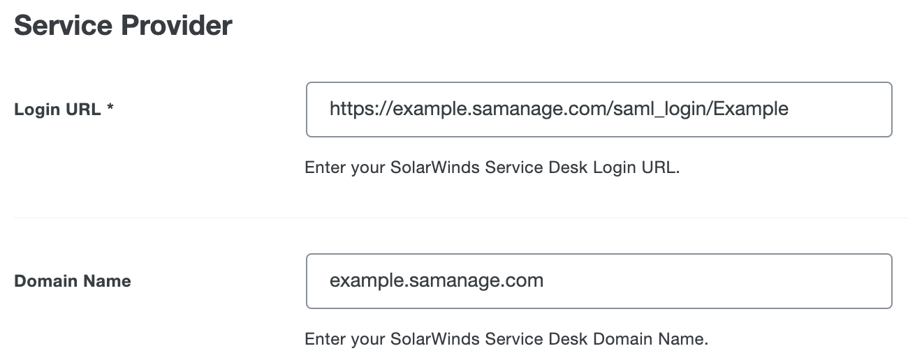Viewport: 908px width, 360px height.
Task: Click the Login URL field label
Action: (57, 110)
